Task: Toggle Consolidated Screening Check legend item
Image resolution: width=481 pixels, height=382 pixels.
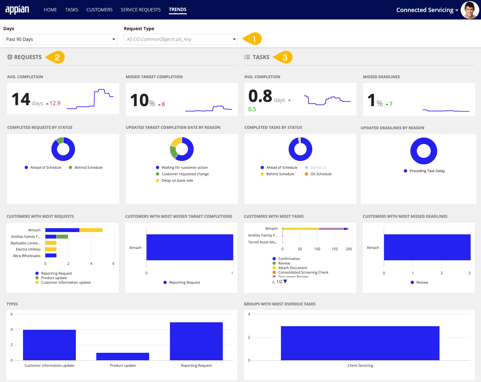Action: (300, 272)
